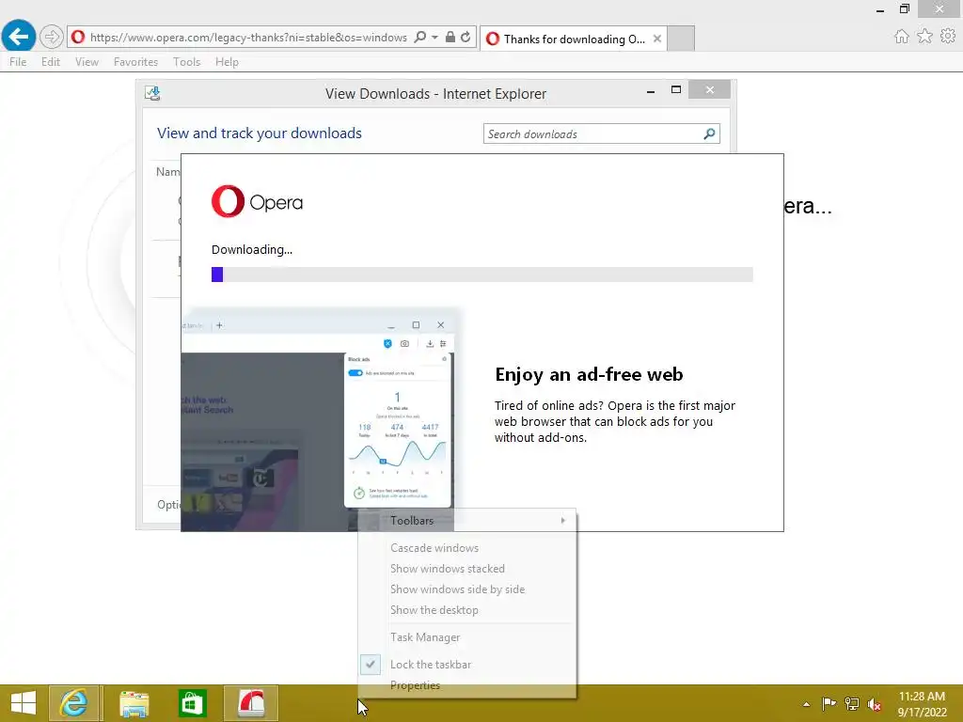Go to Home via the house icon
The image size is (963, 722).
point(902,37)
